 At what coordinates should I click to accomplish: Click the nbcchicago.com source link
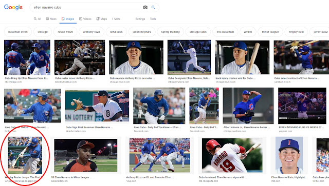coord(13,82)
